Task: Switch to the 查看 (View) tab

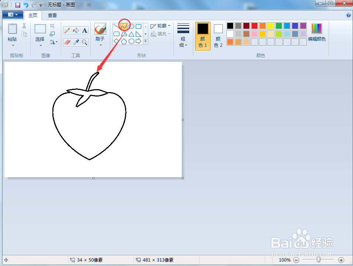Action: coord(52,15)
